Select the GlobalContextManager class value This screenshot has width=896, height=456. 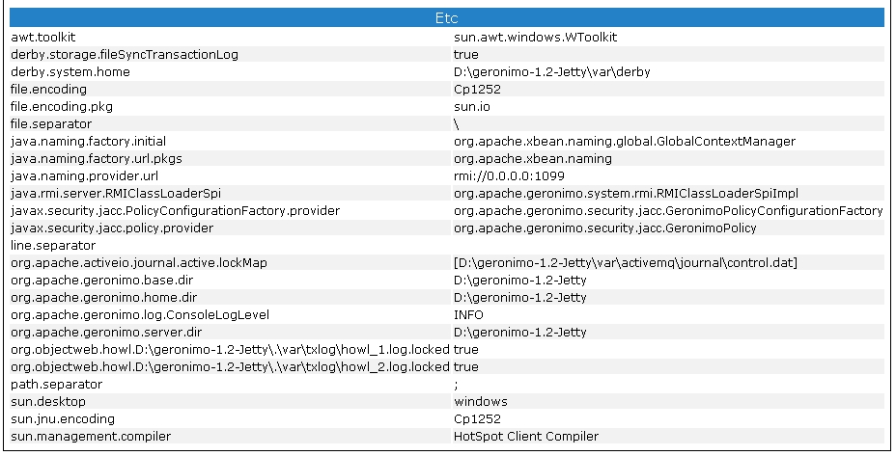[625, 141]
